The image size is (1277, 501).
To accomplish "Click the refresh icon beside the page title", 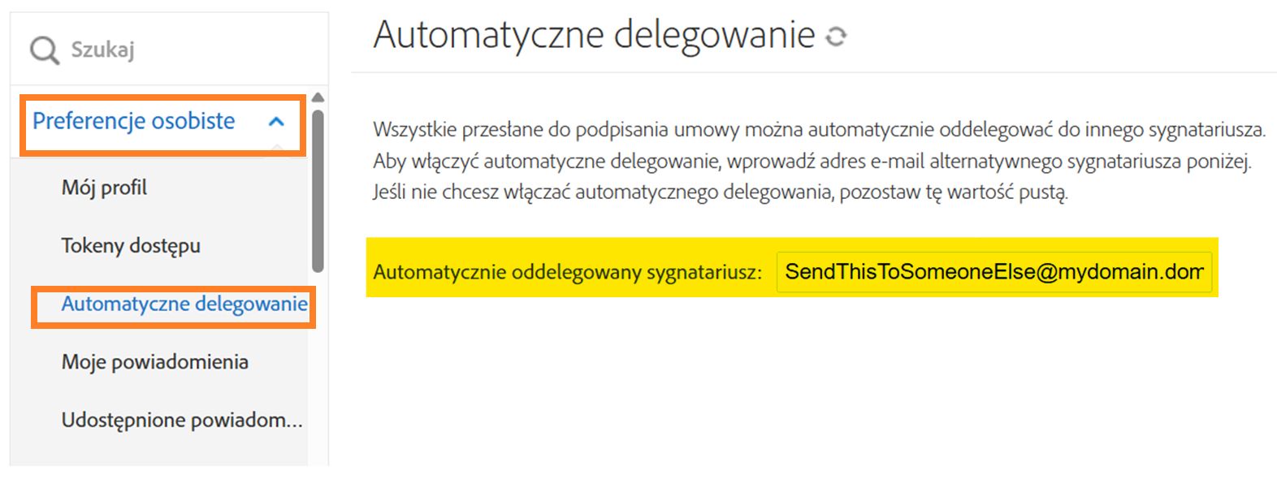I will point(836,37).
